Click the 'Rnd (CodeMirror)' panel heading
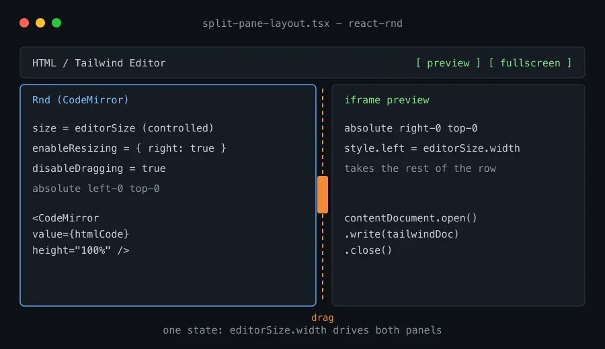 [x=80, y=100]
